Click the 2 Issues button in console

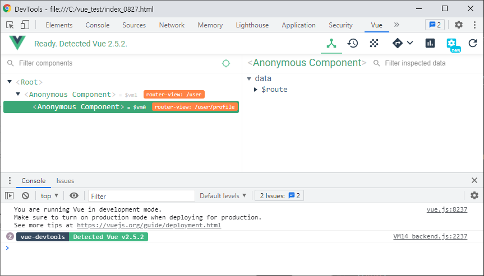(279, 196)
